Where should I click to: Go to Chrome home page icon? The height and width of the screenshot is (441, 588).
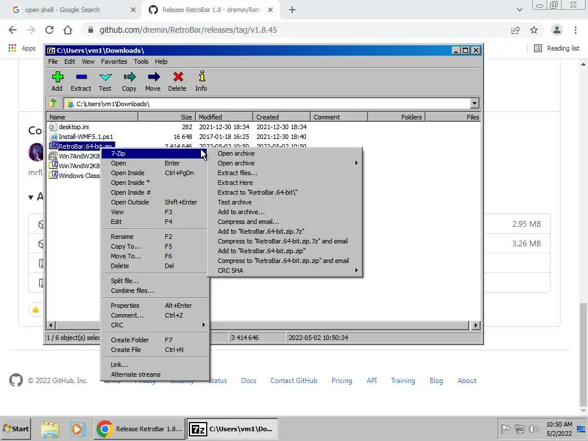click(x=68, y=30)
